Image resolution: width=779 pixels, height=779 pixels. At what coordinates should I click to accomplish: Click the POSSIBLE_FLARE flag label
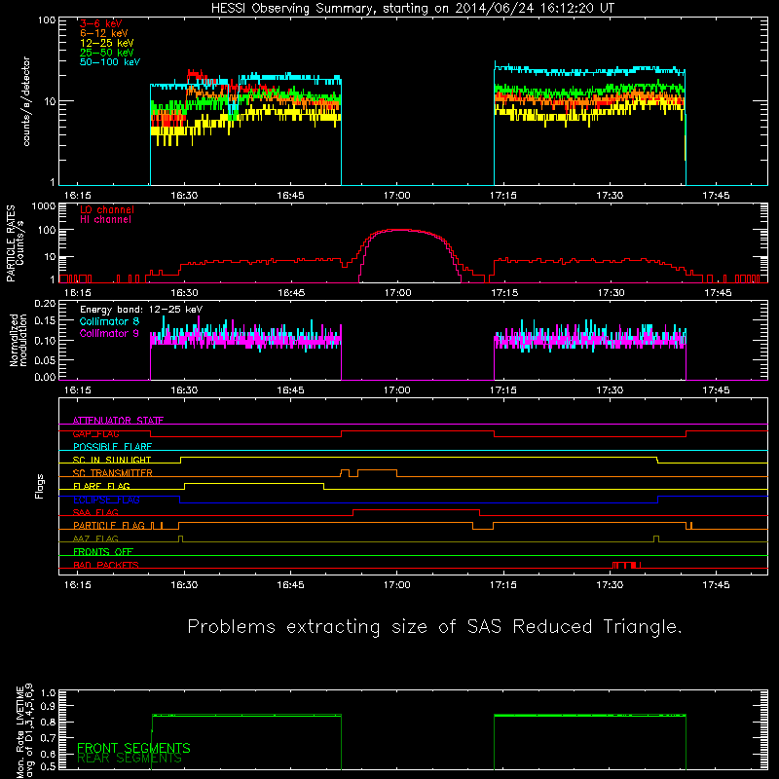(x=112, y=447)
